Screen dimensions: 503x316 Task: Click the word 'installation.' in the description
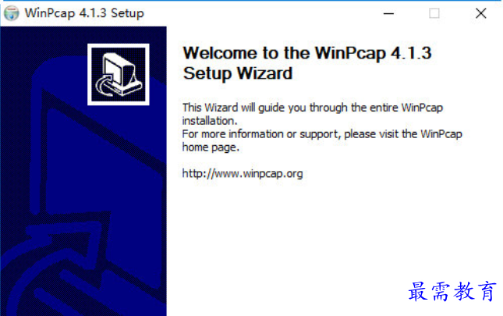click(x=210, y=121)
